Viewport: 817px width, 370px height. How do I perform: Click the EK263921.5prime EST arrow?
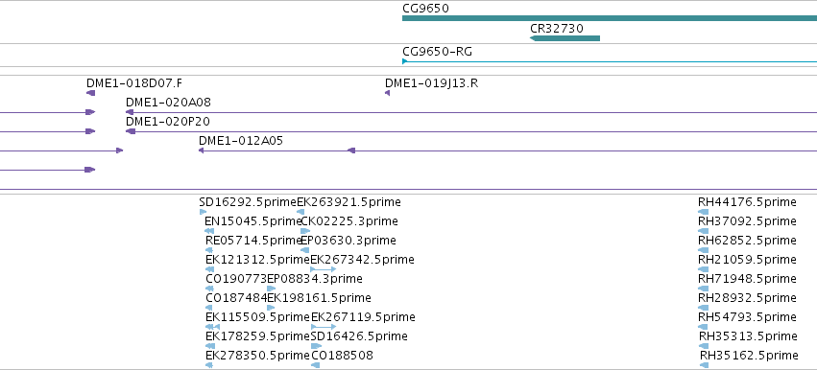[x=300, y=212]
